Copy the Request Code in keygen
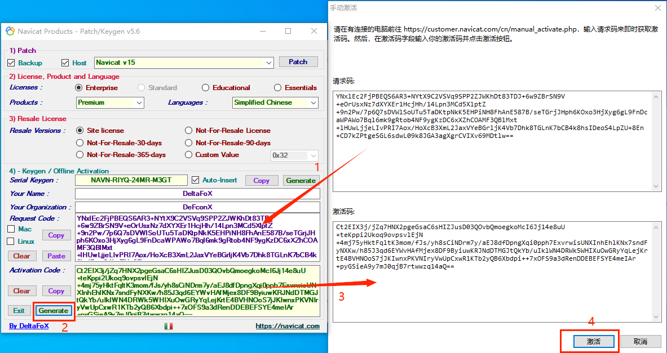Screen dimensions: 667x353 [x=56, y=235]
